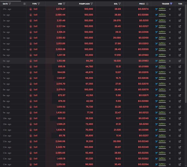Open PUMPCADE amount filter funnel
This screenshot has width=187, height=167.
click(x=92, y=4)
